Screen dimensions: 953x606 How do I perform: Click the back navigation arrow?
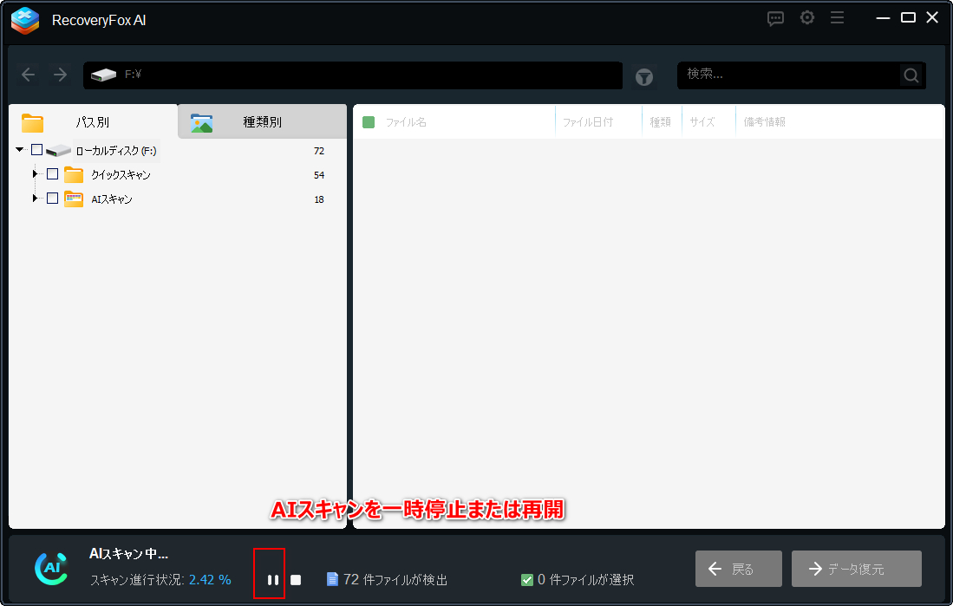pyautogui.click(x=29, y=75)
